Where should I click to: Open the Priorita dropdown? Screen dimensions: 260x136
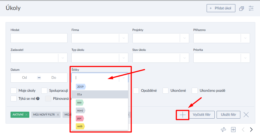pos(245,58)
